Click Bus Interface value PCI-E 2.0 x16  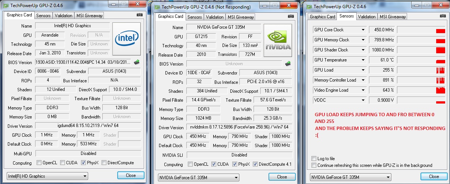click(x=266, y=82)
